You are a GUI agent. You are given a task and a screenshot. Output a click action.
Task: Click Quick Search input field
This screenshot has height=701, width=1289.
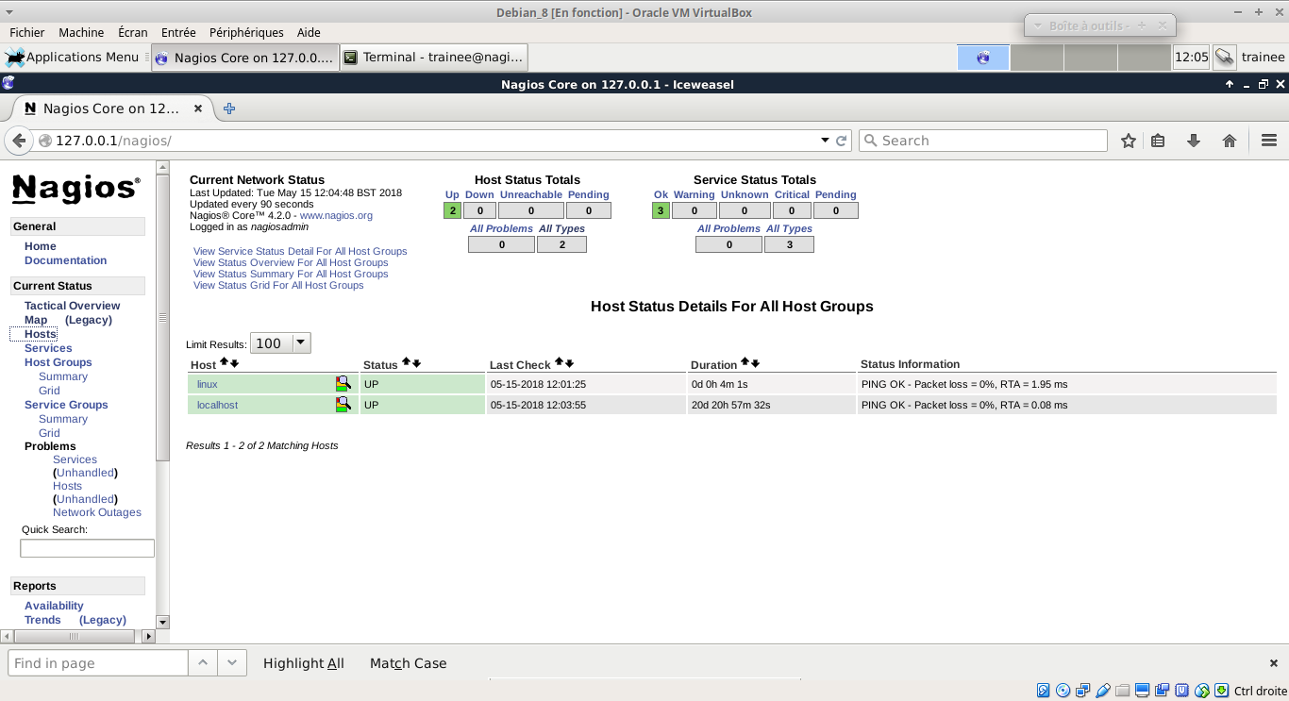pos(87,548)
